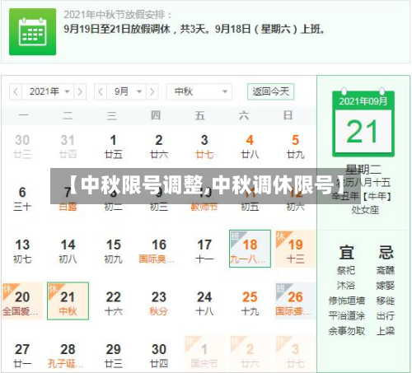Screen dimensions: 412x373
Task: Select Saturday September 4 廿八
Action: (250, 147)
